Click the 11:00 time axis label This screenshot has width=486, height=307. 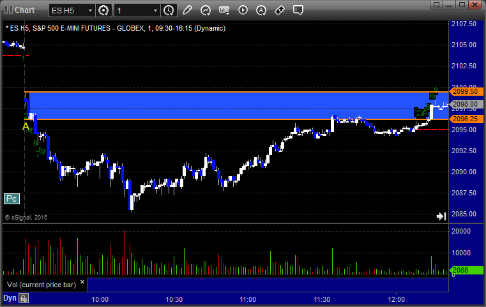click(248, 299)
